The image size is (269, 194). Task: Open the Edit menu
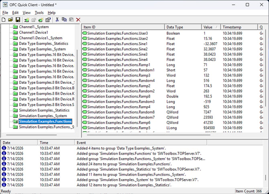15,13
